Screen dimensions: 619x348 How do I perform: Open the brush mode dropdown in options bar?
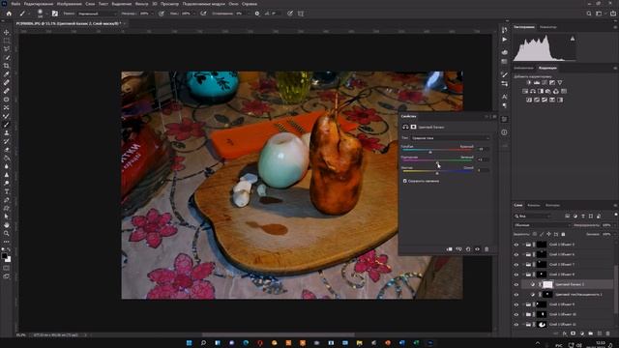[97, 14]
